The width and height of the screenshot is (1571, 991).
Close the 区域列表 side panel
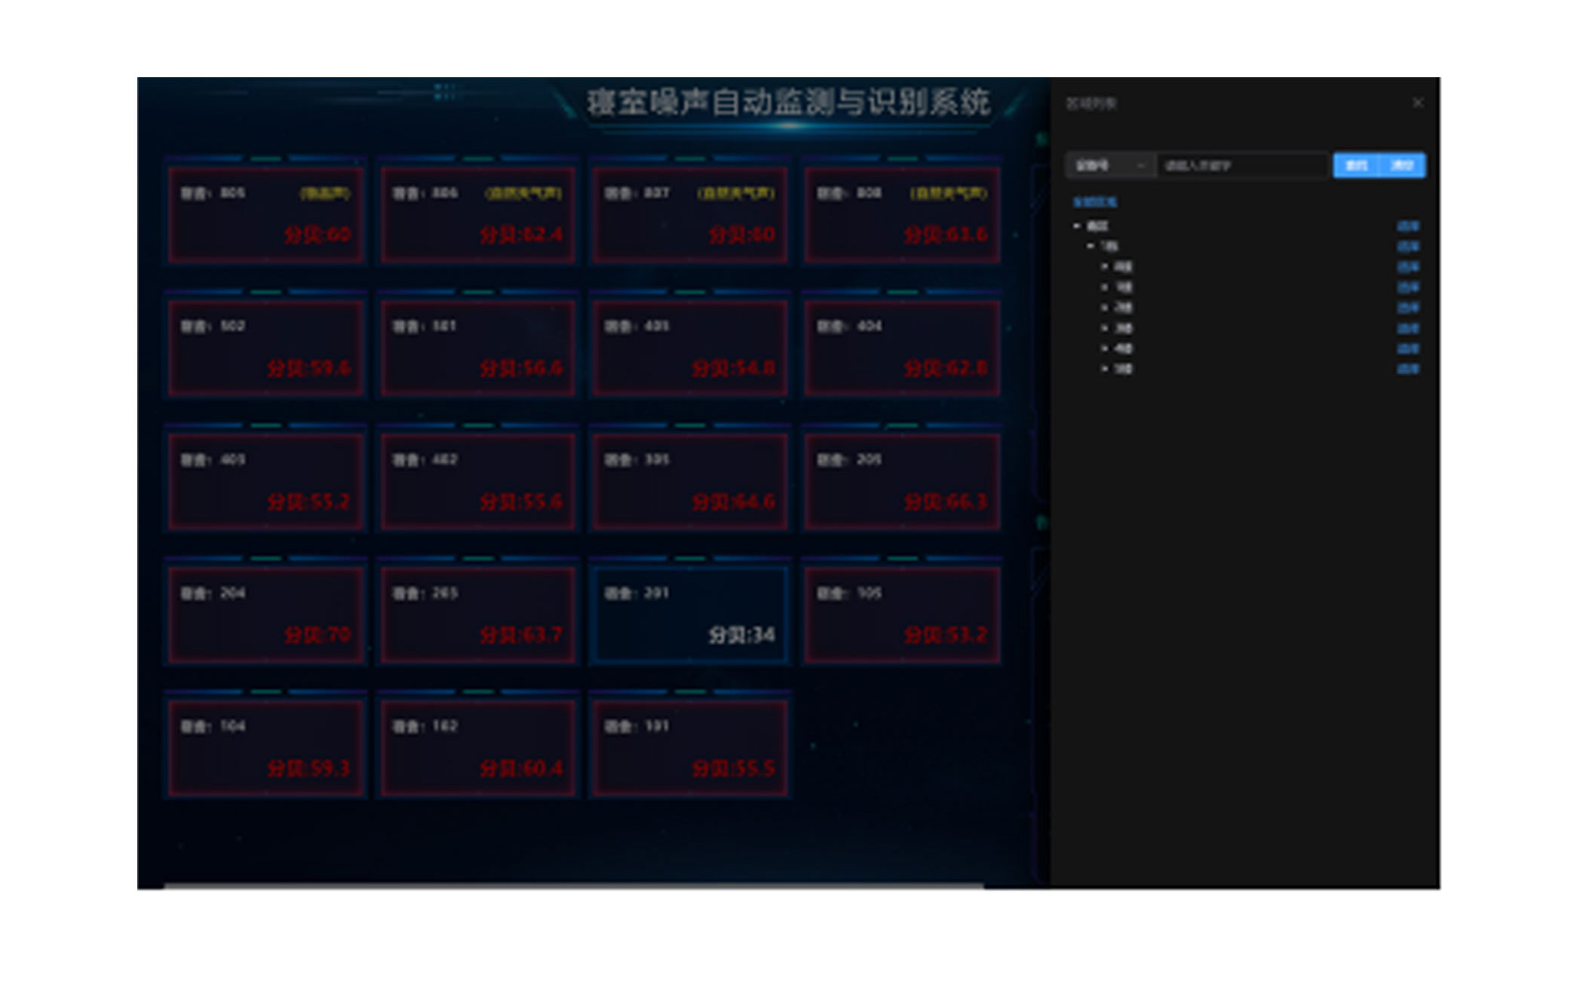[x=1417, y=103]
